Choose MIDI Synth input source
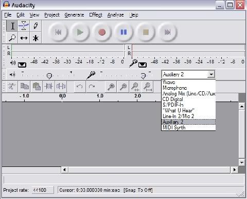 coord(188,127)
